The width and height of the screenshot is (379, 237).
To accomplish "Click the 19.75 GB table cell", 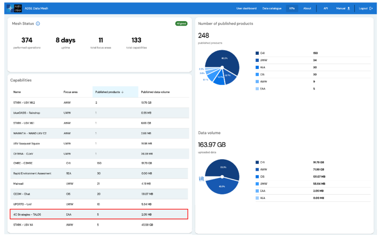I will tap(146, 102).
